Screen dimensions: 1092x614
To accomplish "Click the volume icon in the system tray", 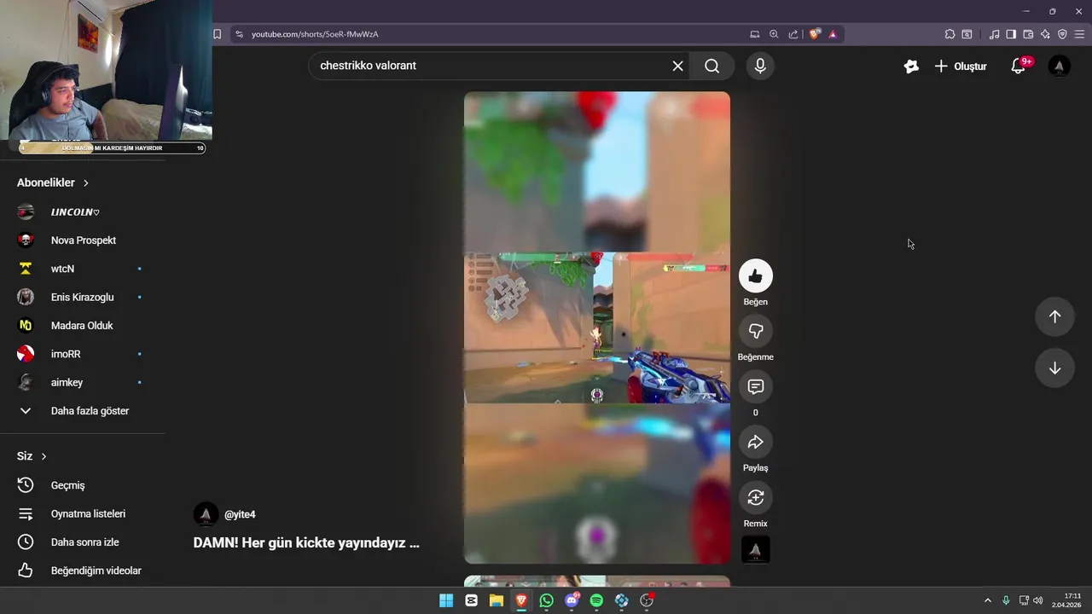I will coord(1037,600).
